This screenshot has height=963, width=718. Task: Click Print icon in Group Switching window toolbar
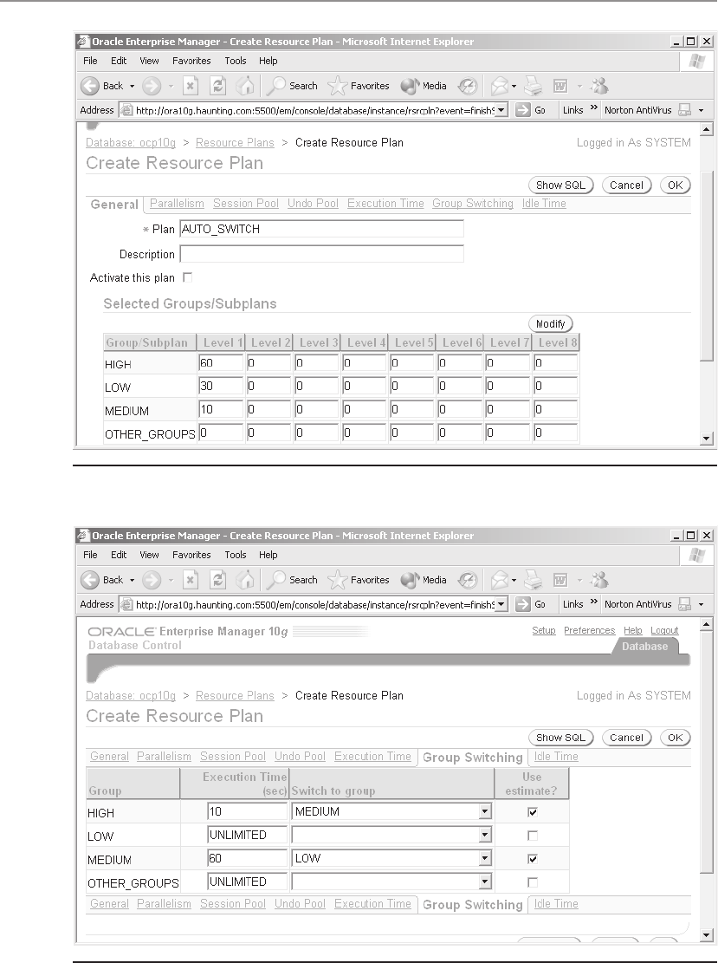pyautogui.click(x=533, y=580)
